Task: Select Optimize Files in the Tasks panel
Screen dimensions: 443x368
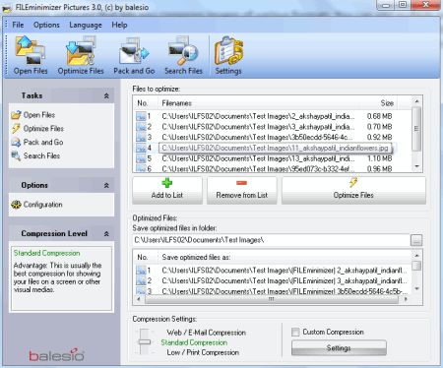Action: pyautogui.click(x=37, y=129)
